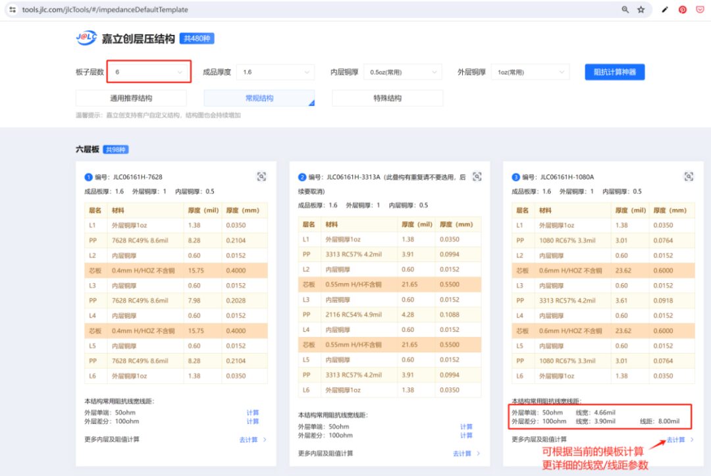Click 计算 for 外层差分 100ohm in the JLC06161H-3313A card

466,435
